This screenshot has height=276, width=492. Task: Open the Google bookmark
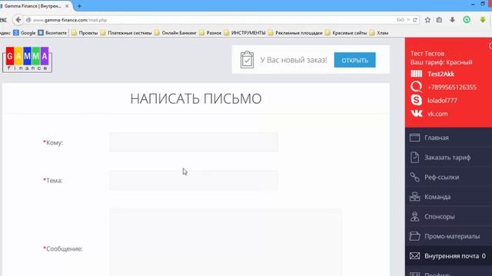(25, 32)
